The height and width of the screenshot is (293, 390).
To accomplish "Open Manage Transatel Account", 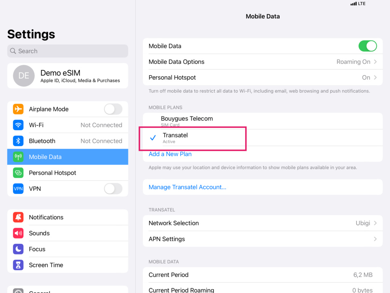I will [x=187, y=187].
